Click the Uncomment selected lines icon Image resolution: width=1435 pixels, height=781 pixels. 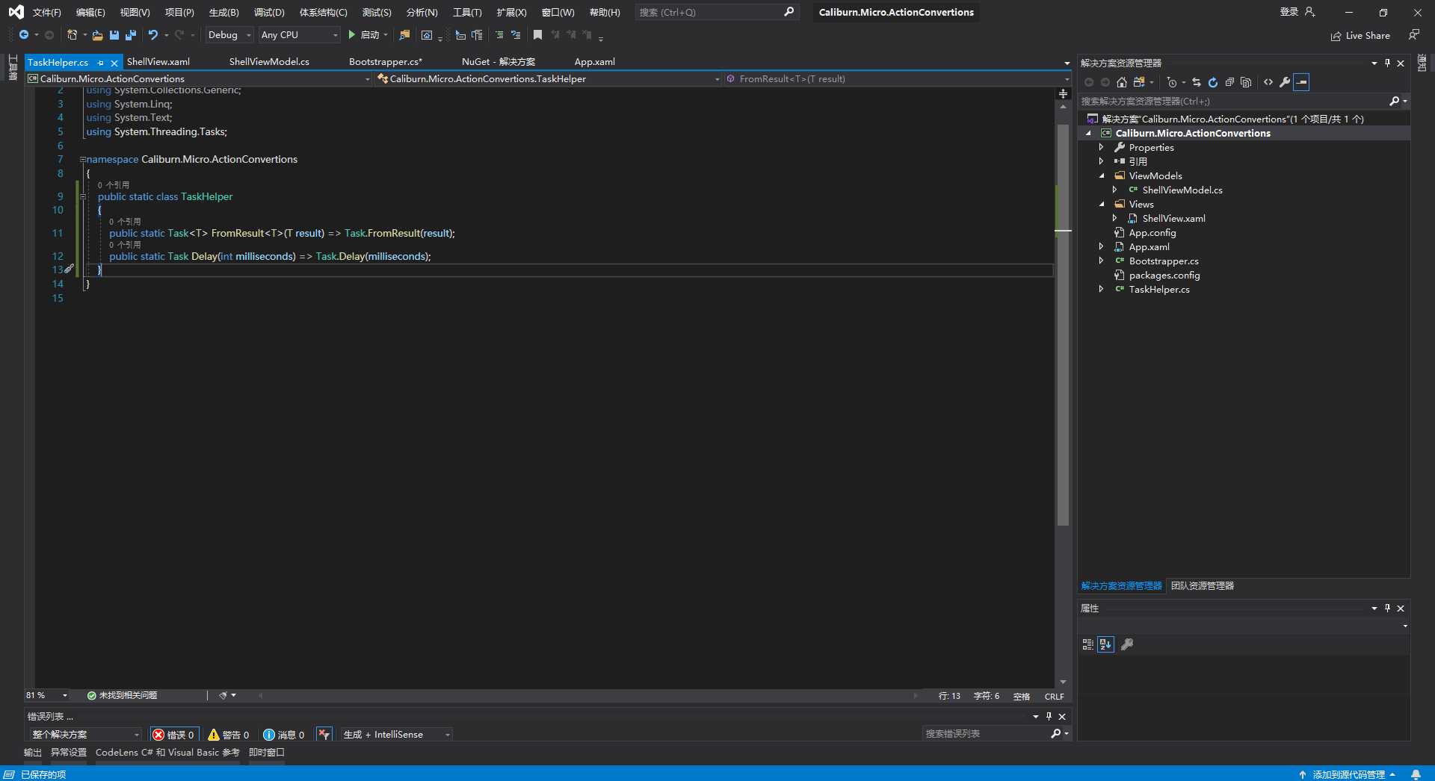pos(516,35)
